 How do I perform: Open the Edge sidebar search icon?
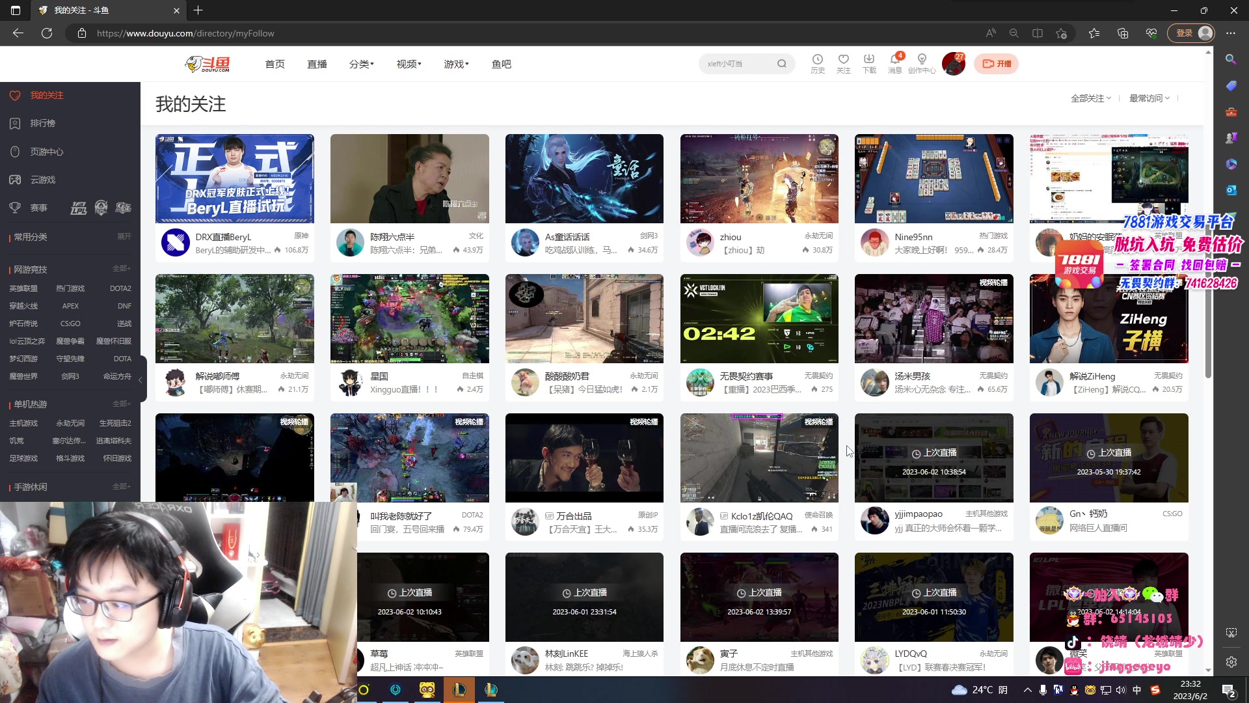(x=1231, y=59)
